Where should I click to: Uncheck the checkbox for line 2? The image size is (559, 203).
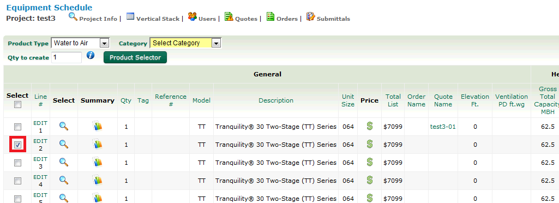tap(17, 145)
